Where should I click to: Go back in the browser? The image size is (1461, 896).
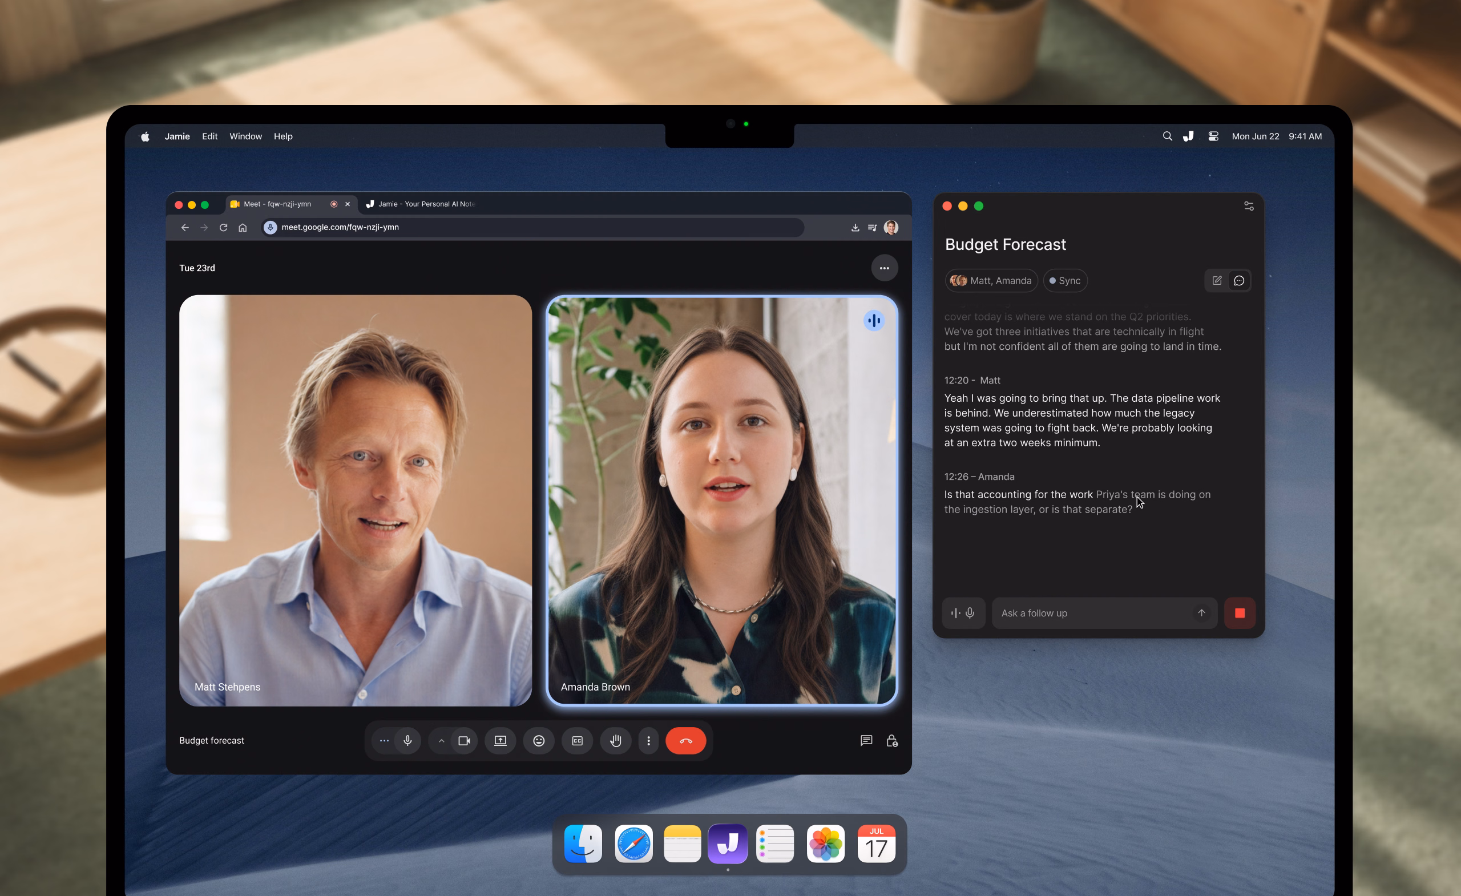pyautogui.click(x=185, y=228)
